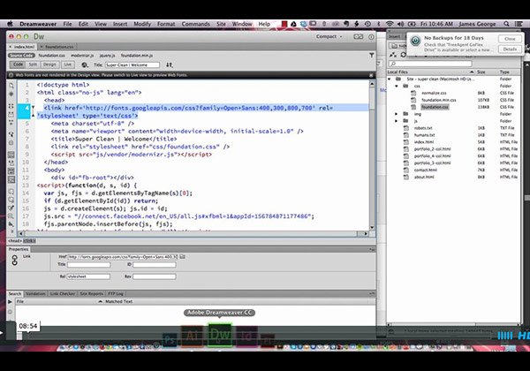Select the Validation tab
Screen dimensions: 530x371
35,293
